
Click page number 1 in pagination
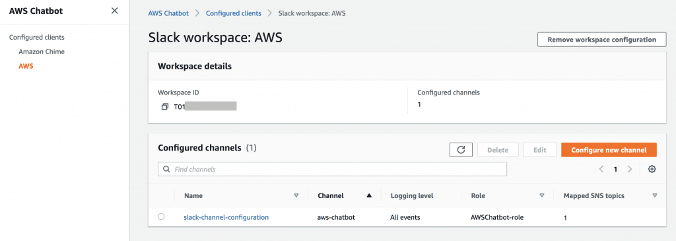click(x=615, y=170)
